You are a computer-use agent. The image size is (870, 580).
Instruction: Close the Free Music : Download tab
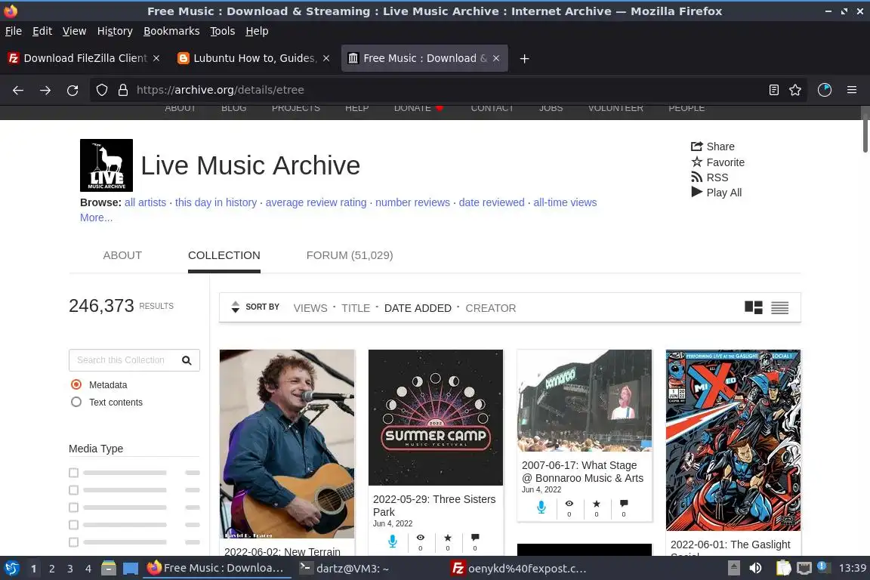(x=496, y=58)
